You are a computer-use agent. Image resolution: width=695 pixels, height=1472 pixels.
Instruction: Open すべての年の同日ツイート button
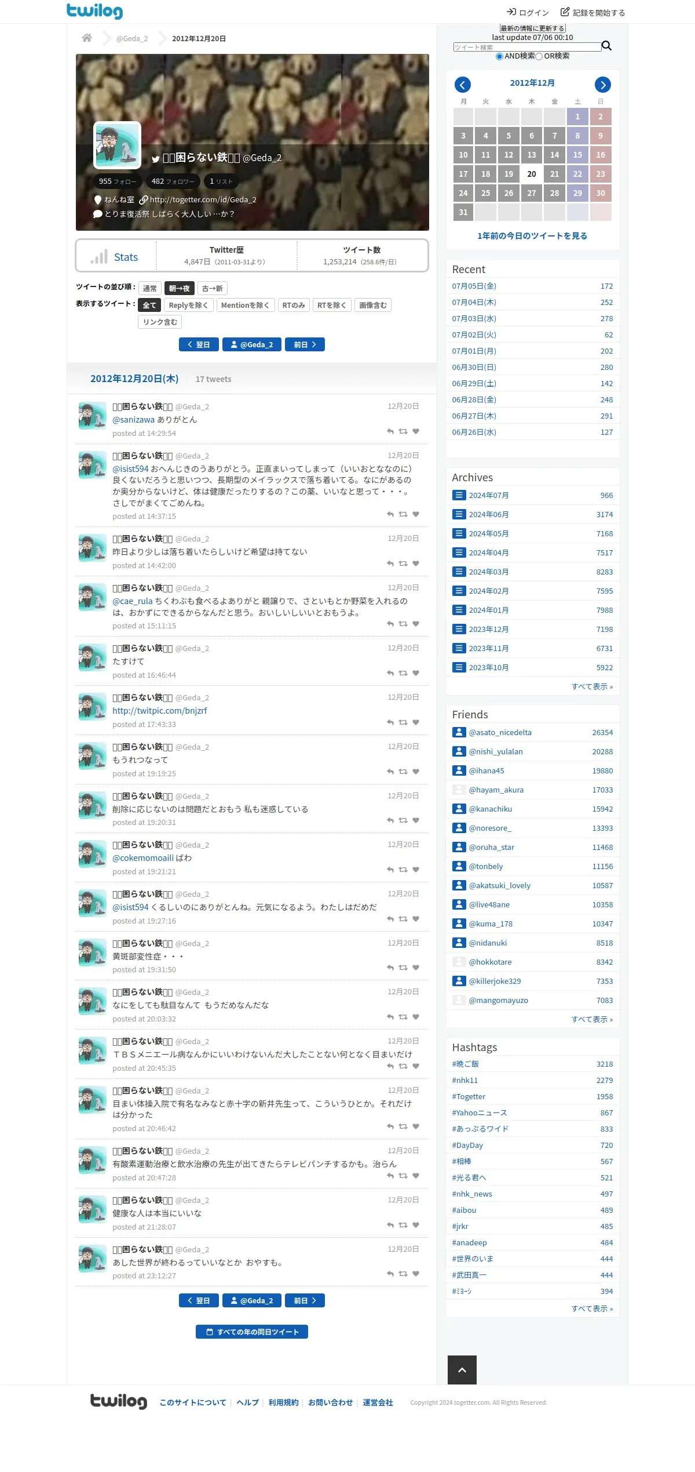(x=252, y=1332)
